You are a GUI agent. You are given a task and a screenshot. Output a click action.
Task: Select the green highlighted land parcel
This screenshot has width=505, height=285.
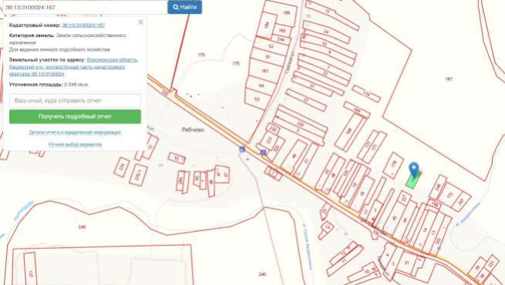(x=412, y=180)
